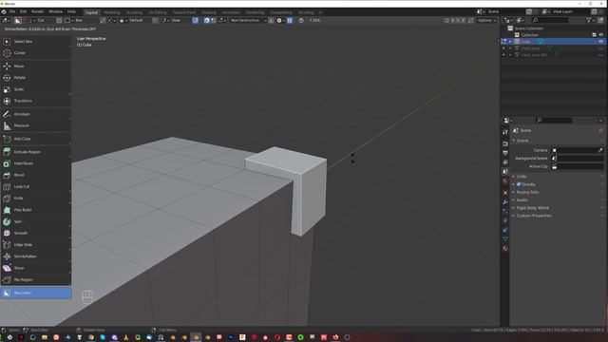Select the Cursor tool
This screenshot has width=608, height=342.
36,53
